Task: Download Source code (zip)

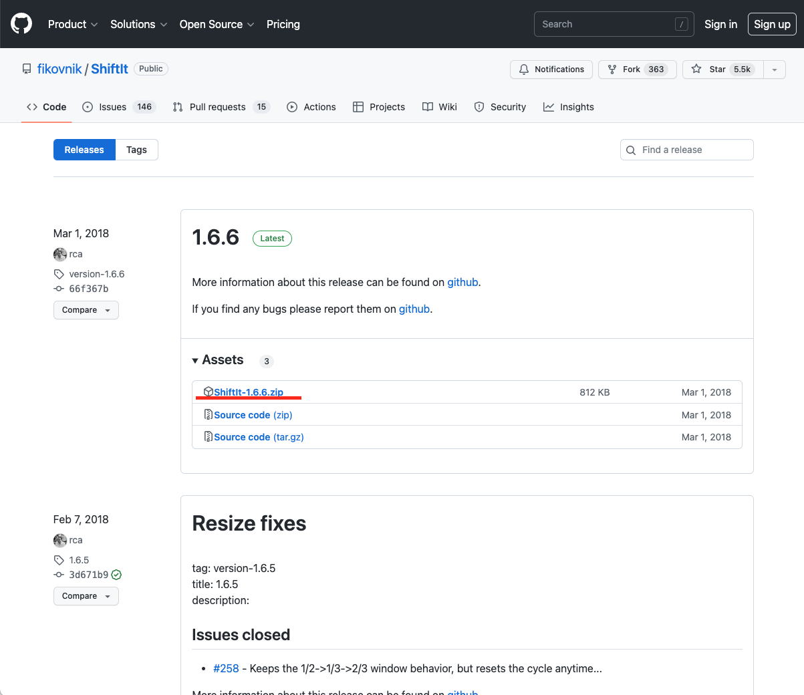Action: point(253,415)
